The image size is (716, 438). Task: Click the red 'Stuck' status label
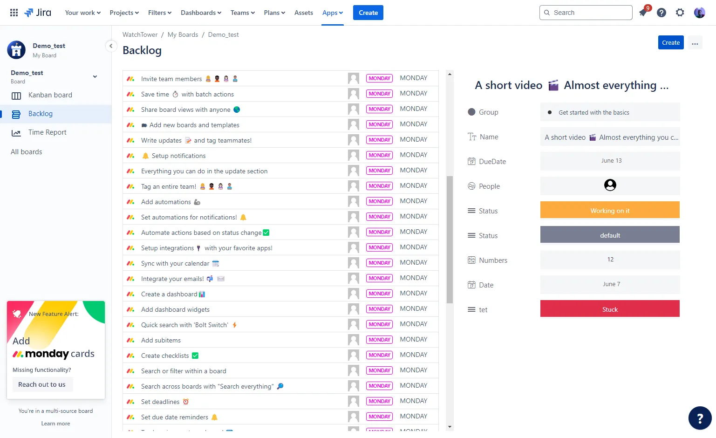pos(610,308)
